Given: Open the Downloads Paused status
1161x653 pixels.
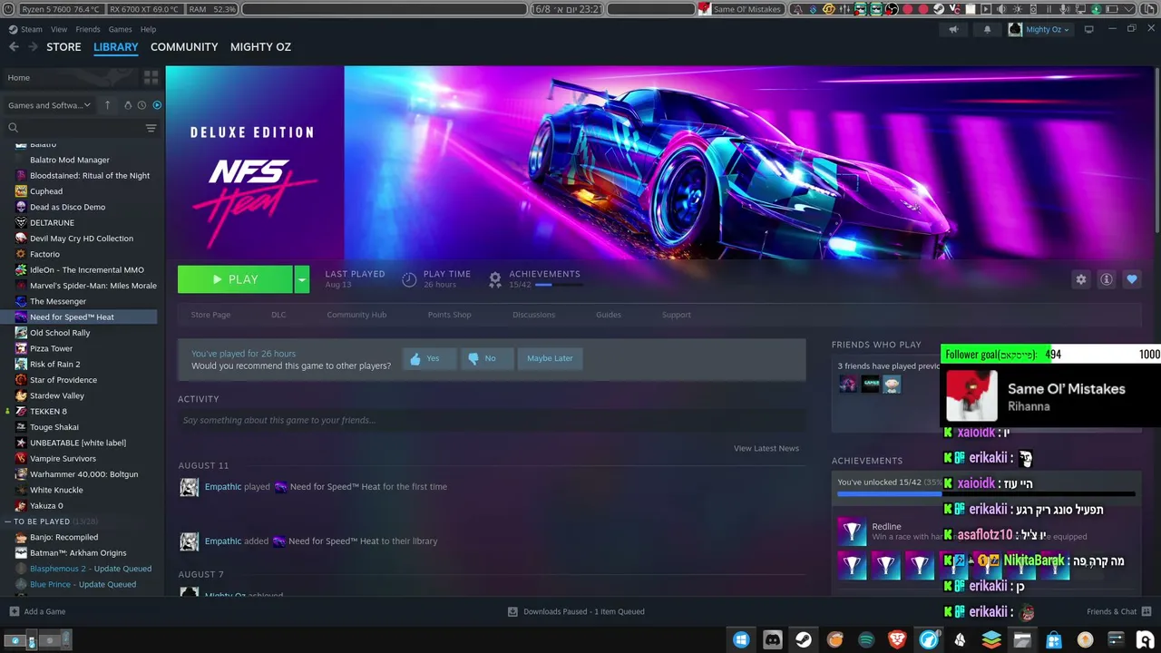Looking at the screenshot, I should 576,611.
